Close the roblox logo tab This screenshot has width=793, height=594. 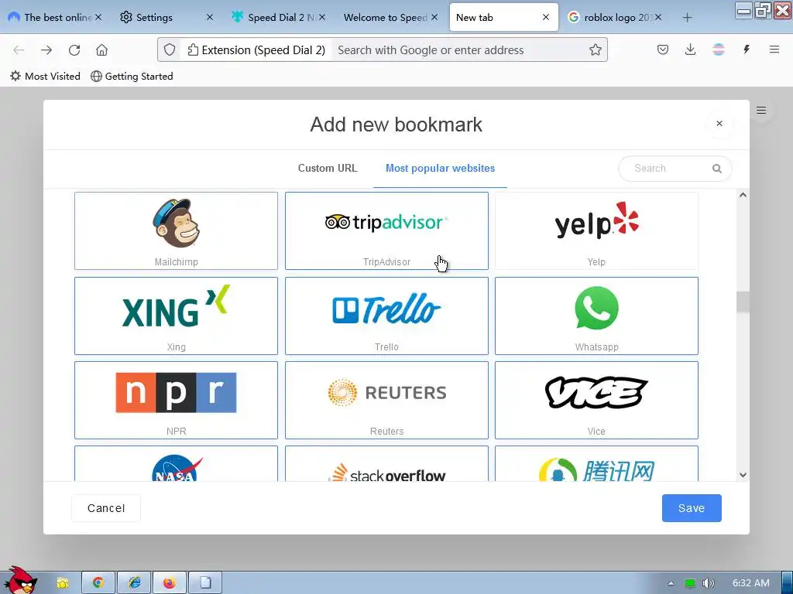[x=658, y=17]
